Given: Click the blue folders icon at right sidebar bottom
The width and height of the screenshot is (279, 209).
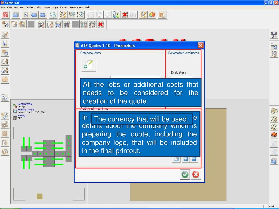Looking at the screenshot, I should click(274, 161).
